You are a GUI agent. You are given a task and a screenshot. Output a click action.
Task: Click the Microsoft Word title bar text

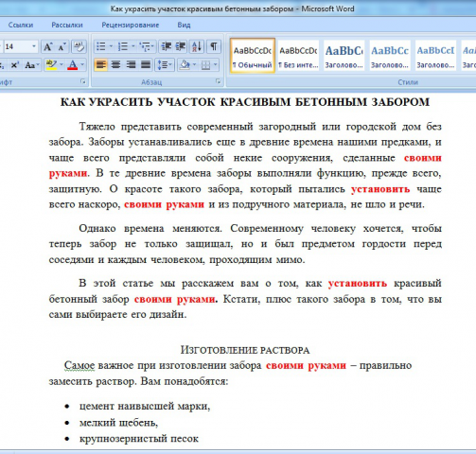coord(327,9)
